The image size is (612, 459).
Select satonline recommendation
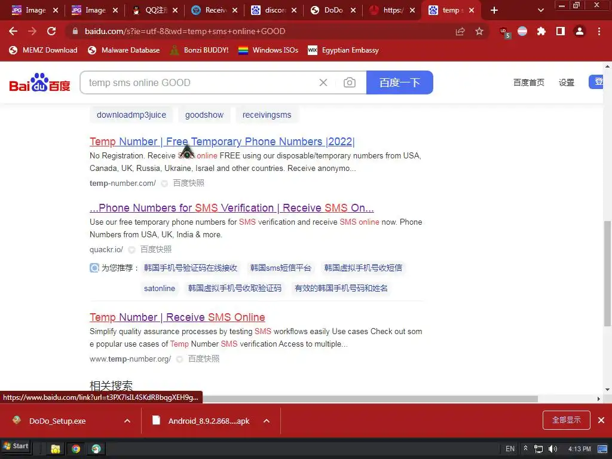(x=159, y=288)
